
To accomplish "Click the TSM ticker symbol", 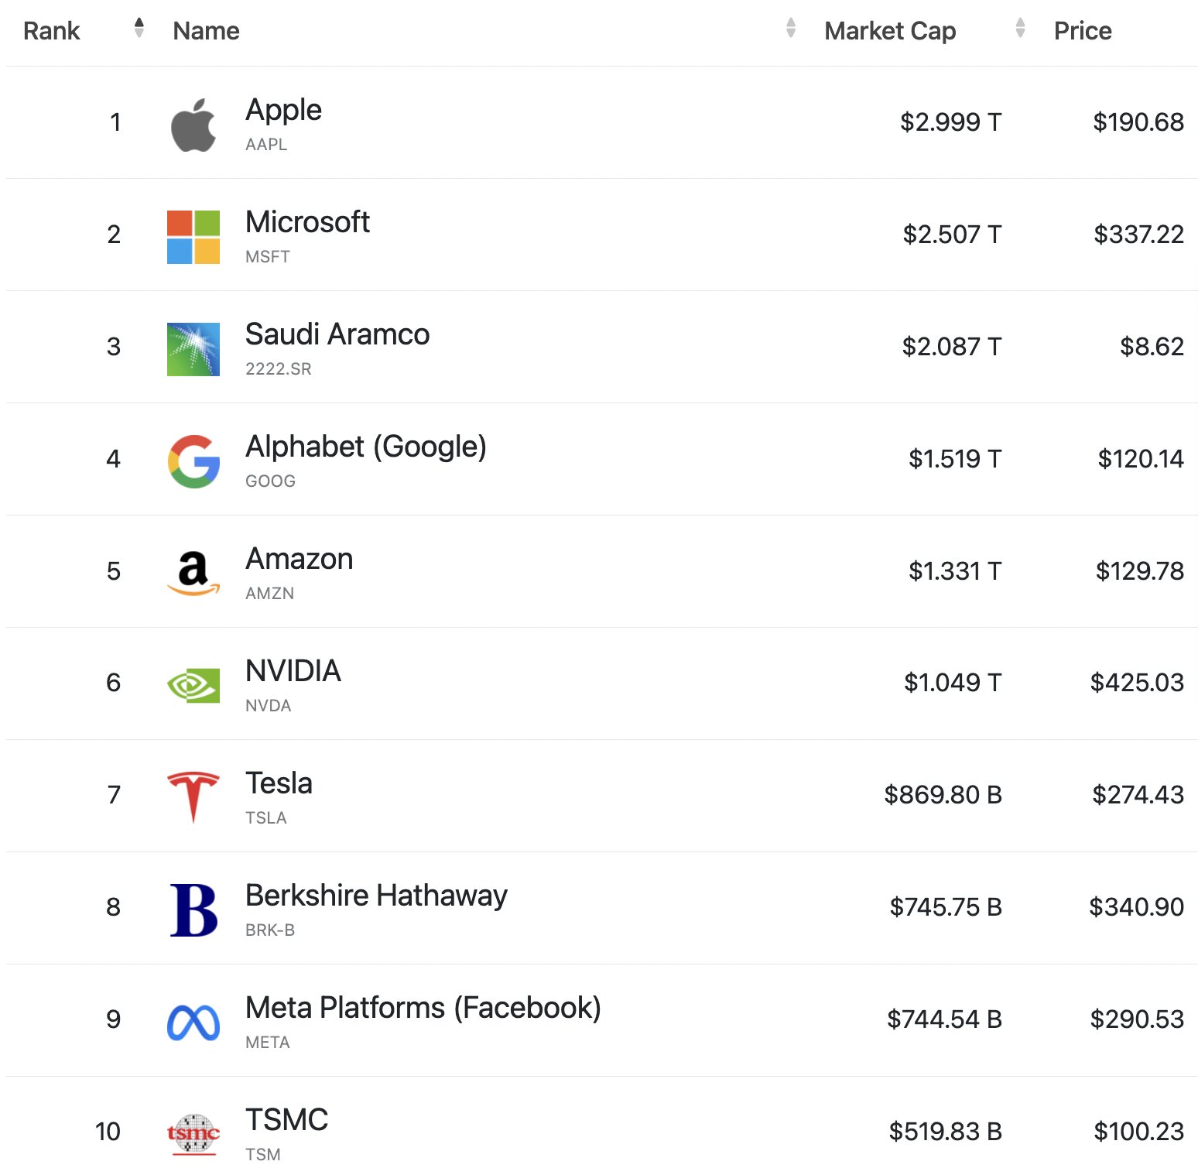I will tap(263, 1155).
